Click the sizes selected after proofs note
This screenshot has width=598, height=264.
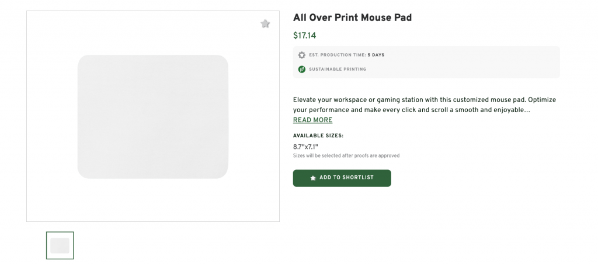[346, 155]
